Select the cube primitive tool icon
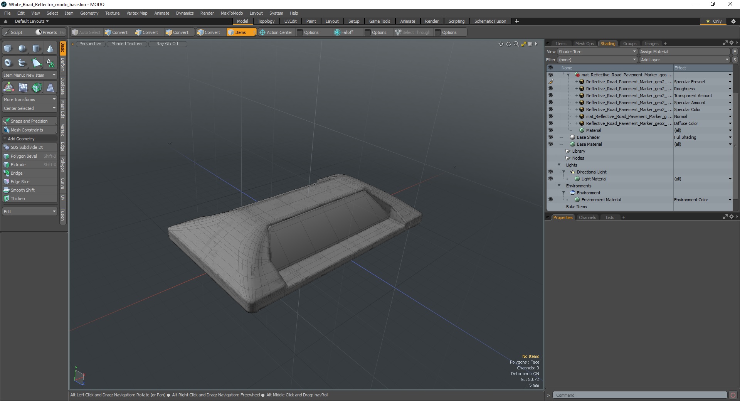The width and height of the screenshot is (740, 401). point(8,49)
